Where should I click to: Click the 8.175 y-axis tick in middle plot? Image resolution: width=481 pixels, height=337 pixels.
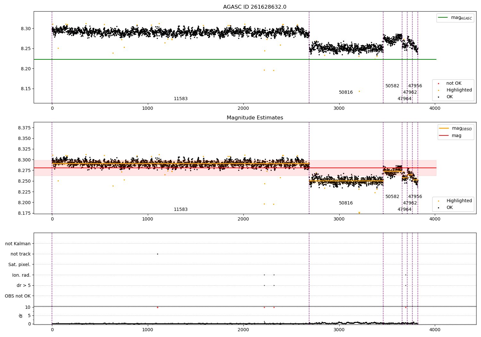coord(24,213)
